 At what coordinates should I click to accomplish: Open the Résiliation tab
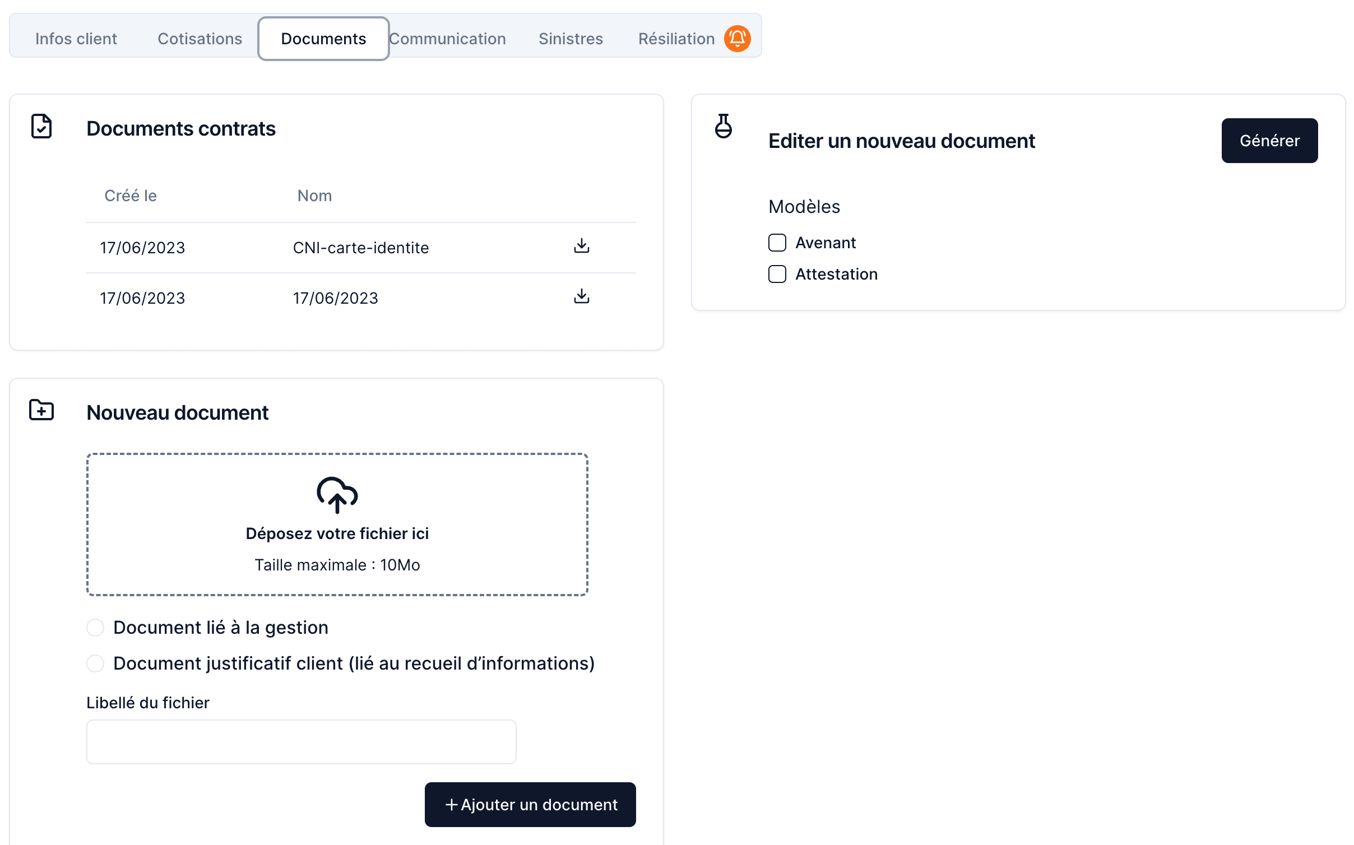click(676, 39)
